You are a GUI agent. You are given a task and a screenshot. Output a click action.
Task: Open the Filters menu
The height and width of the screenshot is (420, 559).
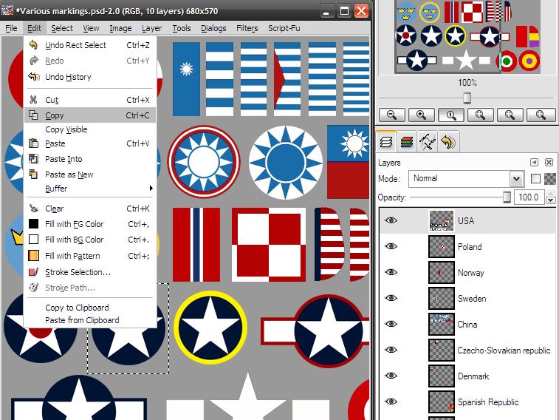point(247,28)
